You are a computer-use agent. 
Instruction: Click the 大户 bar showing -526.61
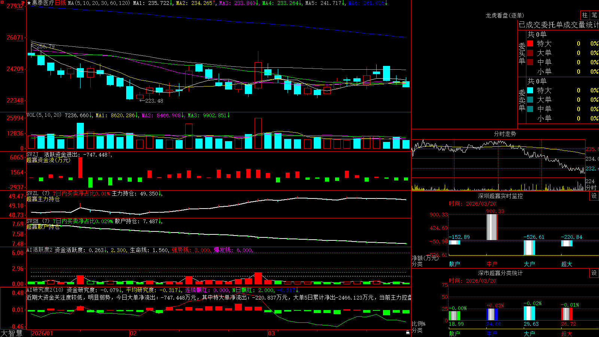coord(529,248)
